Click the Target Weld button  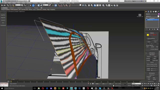tap(155, 60)
